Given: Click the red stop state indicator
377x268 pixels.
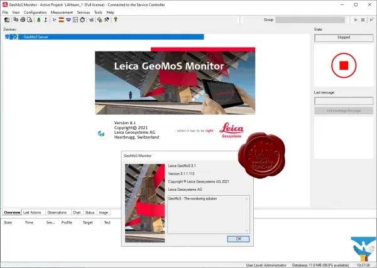Looking at the screenshot, I should (x=344, y=65).
